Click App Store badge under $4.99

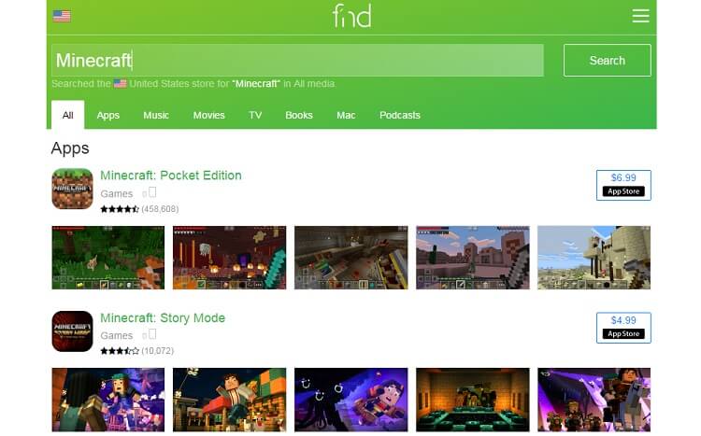tap(623, 333)
